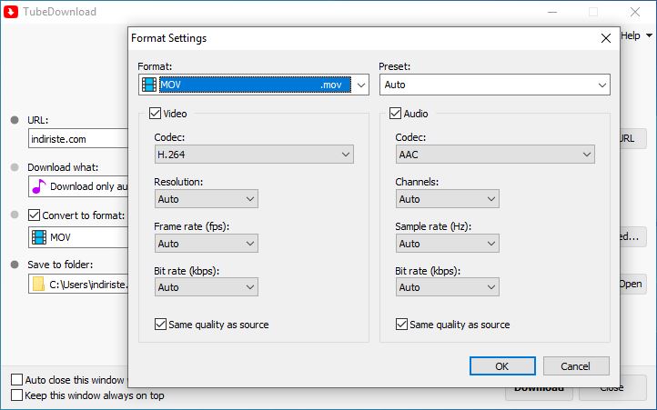Image resolution: width=657 pixels, height=410 pixels.
Task: Expand the video Codec H.264 dropdown
Action: 254,155
